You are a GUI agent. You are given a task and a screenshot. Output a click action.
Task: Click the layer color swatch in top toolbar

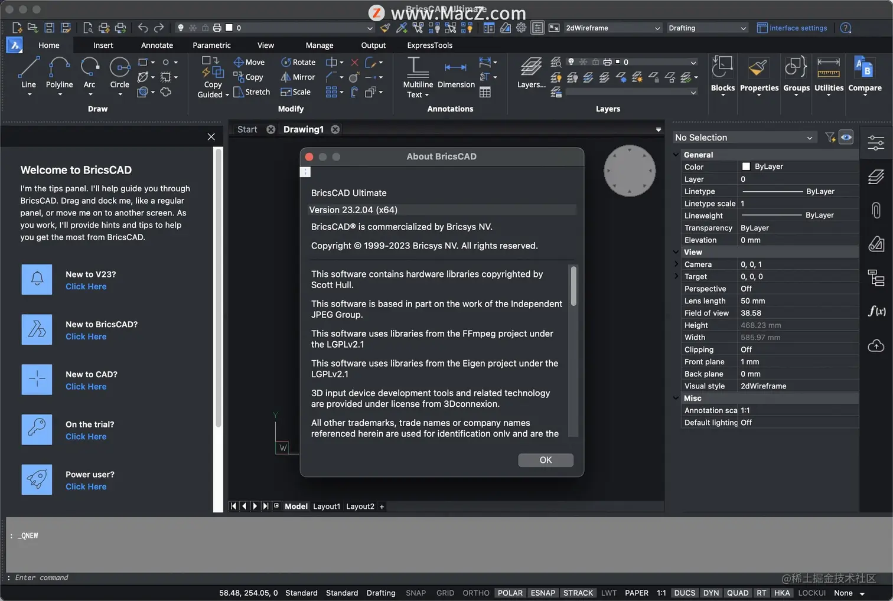[229, 28]
